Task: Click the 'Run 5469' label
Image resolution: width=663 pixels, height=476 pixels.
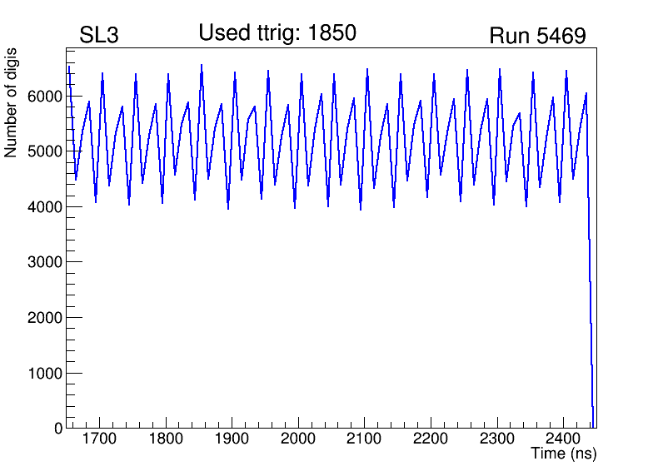Action: pos(537,37)
